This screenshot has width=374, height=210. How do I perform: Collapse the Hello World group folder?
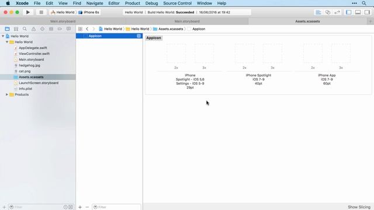pyautogui.click(x=7, y=42)
